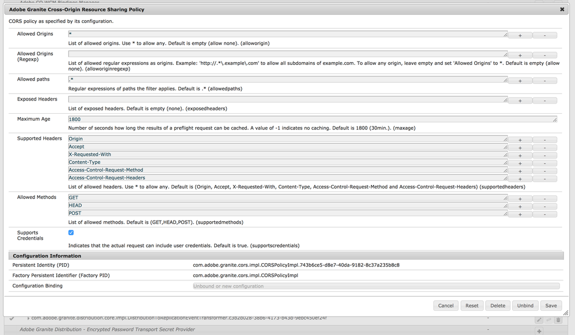Click the Save button
The height and width of the screenshot is (335, 575).
pyautogui.click(x=551, y=306)
